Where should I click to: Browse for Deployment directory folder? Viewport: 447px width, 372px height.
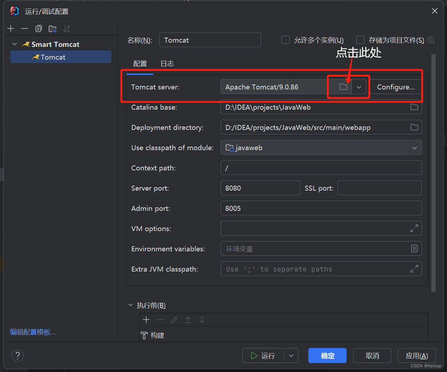(x=414, y=127)
